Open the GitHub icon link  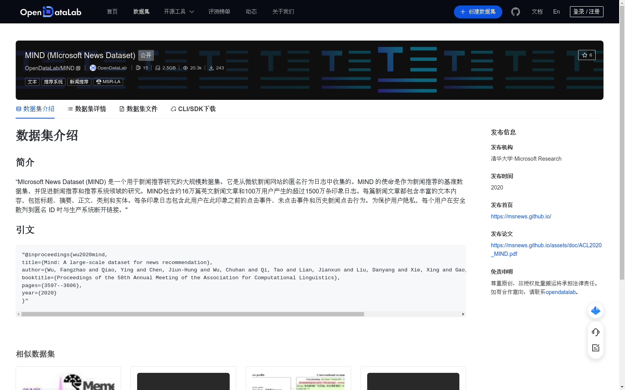coord(516,12)
